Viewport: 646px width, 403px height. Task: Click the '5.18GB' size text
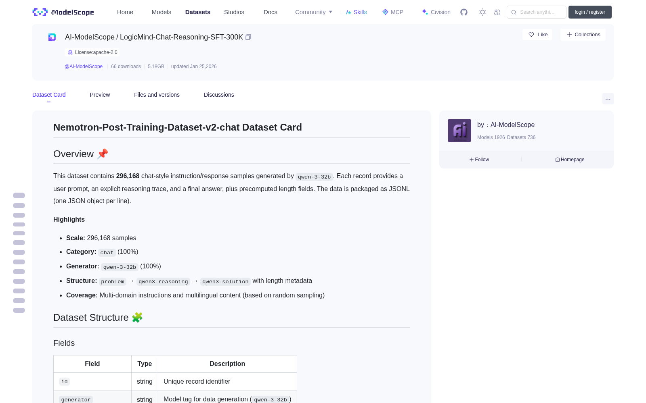point(156,66)
